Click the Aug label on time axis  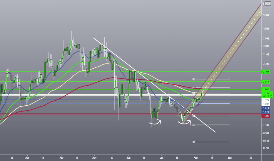click(x=196, y=158)
